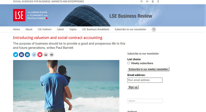Click the Sign up button
Image resolution: width=206 pixels, height=112 pixels.
(x=133, y=87)
